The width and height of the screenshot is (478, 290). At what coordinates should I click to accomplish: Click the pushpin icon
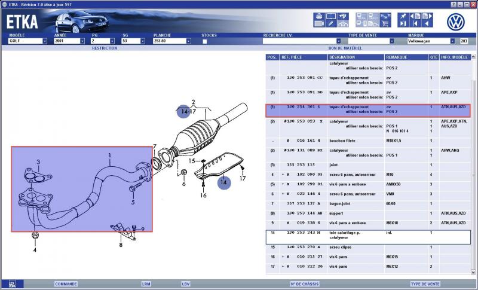[x=403, y=16]
